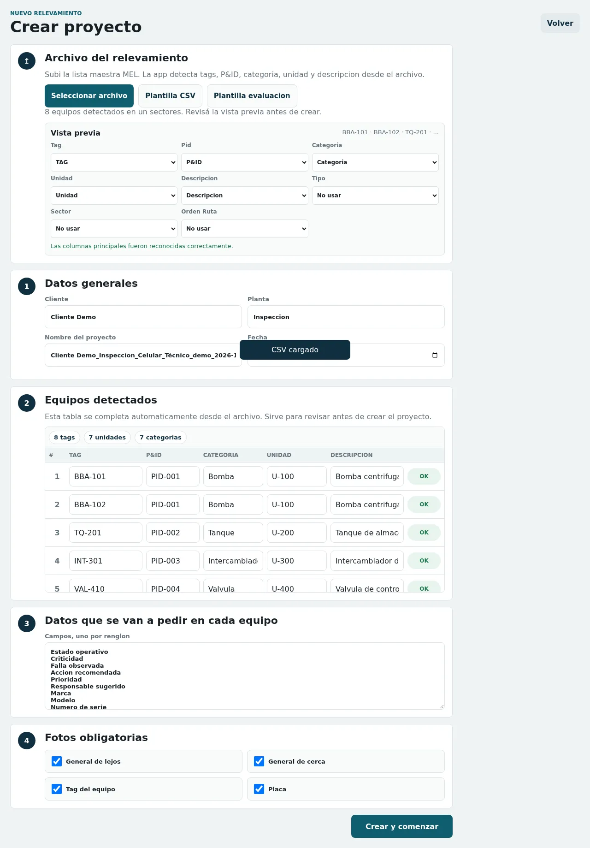This screenshot has width=590, height=848.
Task: Edit the TQ-201 tag cell
Action: (106, 533)
